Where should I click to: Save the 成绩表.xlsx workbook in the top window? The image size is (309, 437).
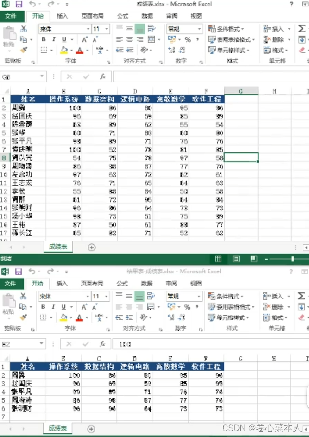click(x=19, y=4)
